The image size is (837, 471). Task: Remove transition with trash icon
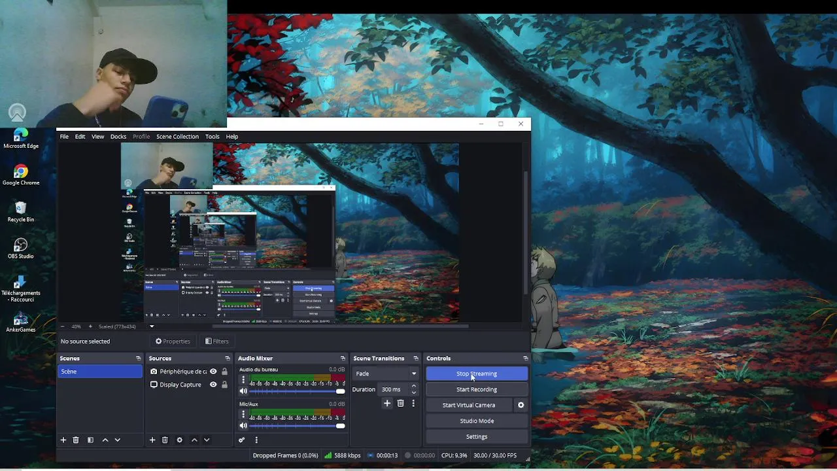pos(400,404)
